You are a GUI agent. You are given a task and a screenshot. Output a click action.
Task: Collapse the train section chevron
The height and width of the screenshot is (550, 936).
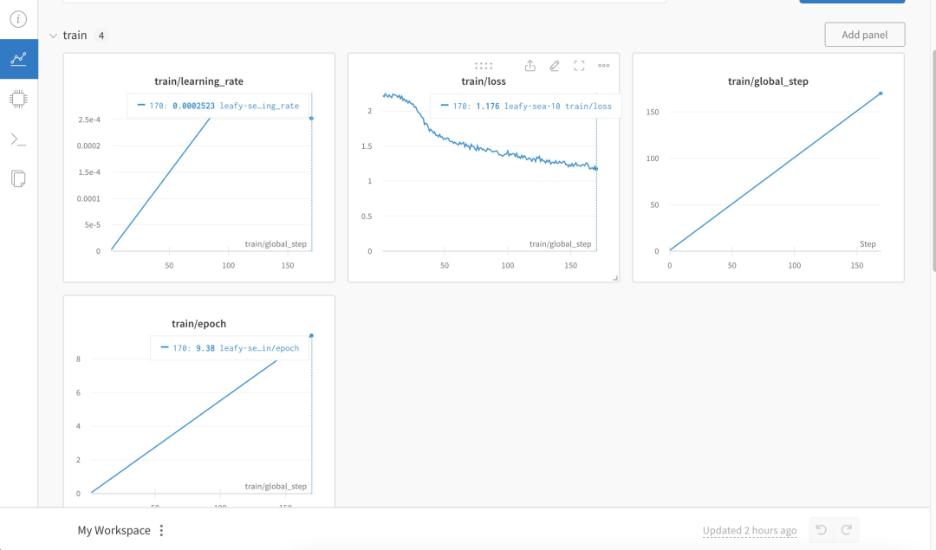(x=54, y=36)
